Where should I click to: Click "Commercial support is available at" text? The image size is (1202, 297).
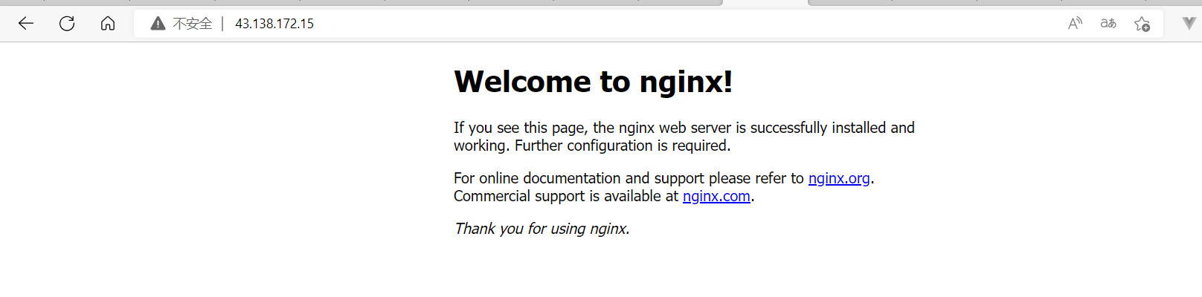[x=566, y=196]
